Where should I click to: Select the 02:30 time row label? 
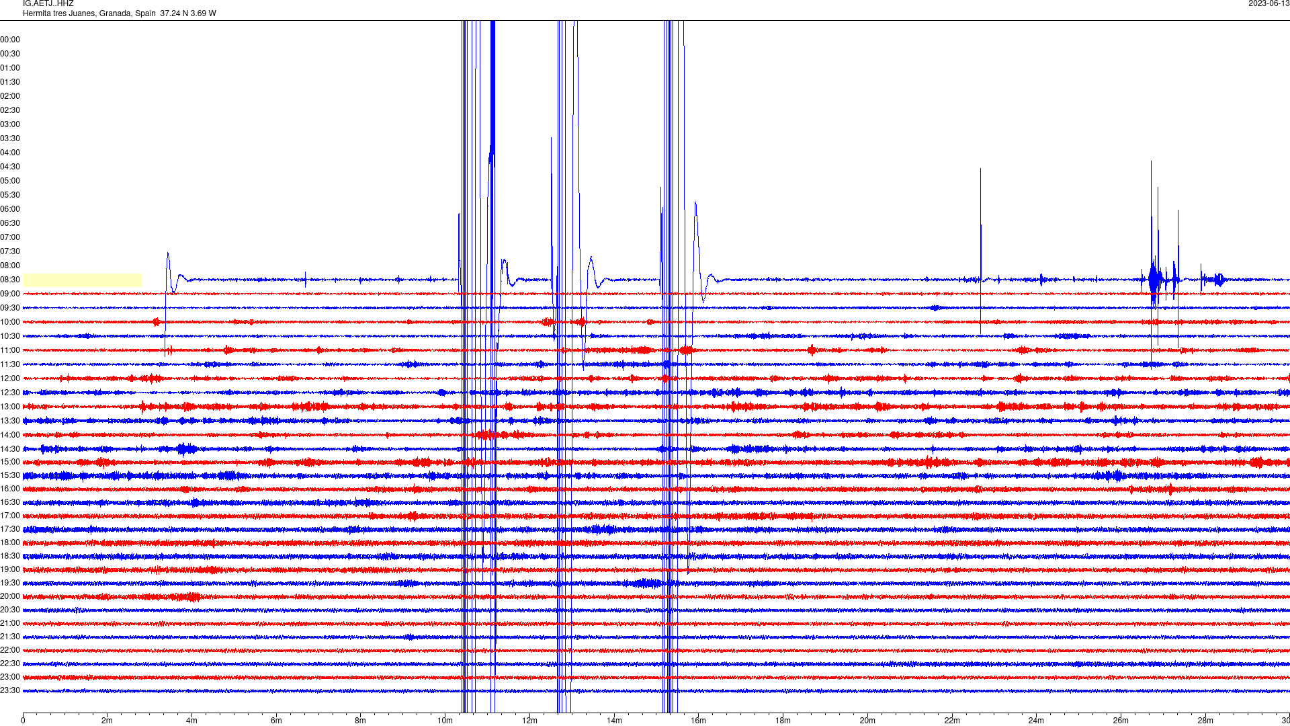click(10, 110)
